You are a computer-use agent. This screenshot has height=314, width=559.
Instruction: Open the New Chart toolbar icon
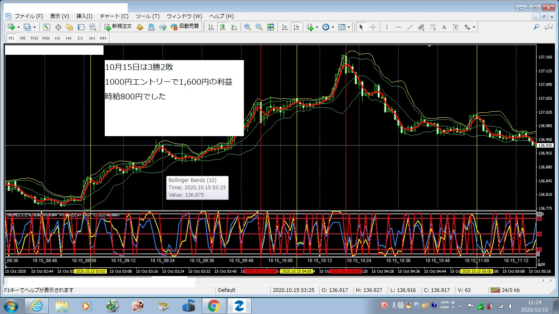(x=11, y=27)
